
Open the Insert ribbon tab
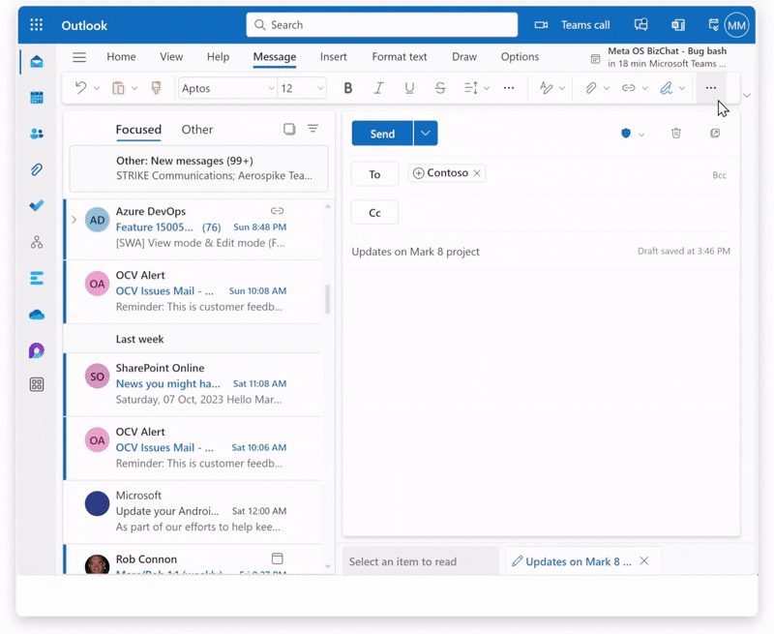pos(333,57)
